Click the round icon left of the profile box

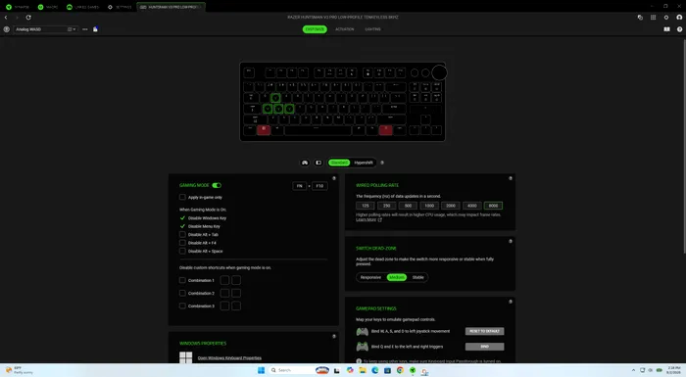(6, 29)
